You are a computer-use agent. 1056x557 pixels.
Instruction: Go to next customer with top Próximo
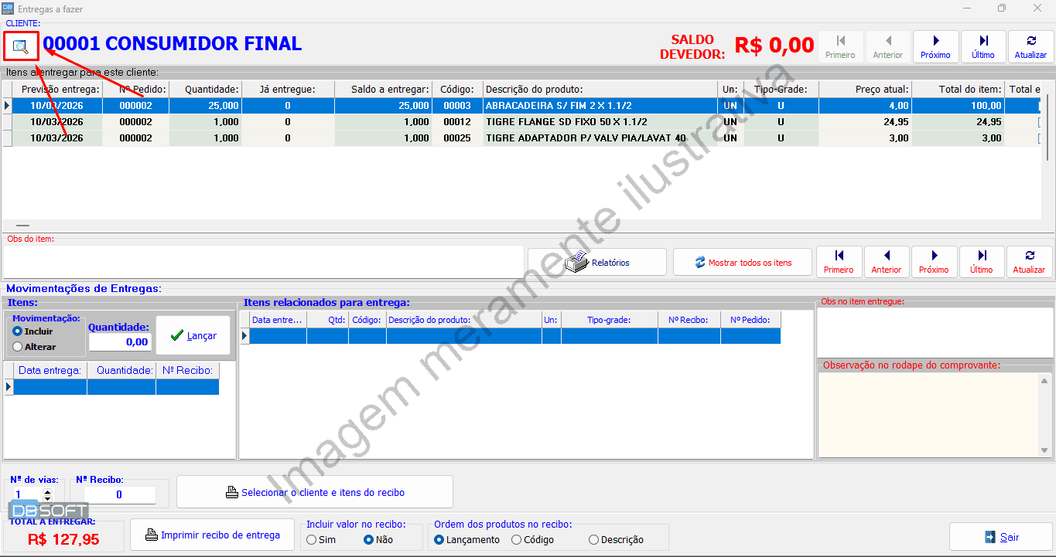[935, 46]
